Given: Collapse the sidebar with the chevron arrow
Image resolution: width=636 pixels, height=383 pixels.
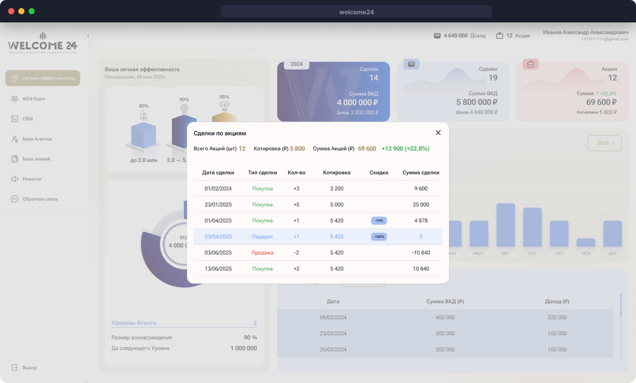Looking at the screenshot, I should pos(88,36).
